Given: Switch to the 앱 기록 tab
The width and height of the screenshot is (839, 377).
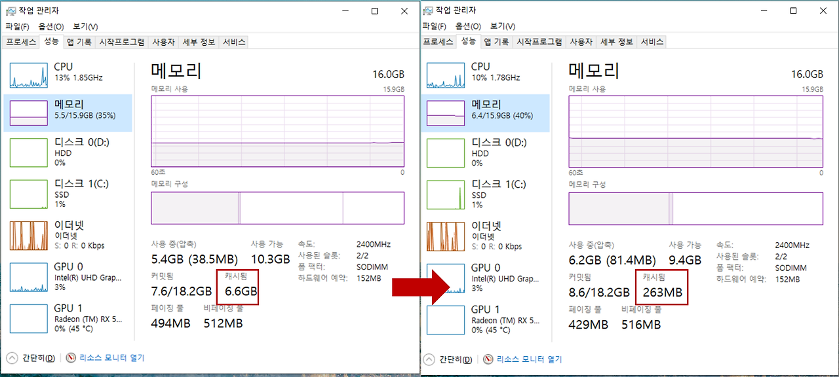Looking at the screenshot, I should (79, 41).
